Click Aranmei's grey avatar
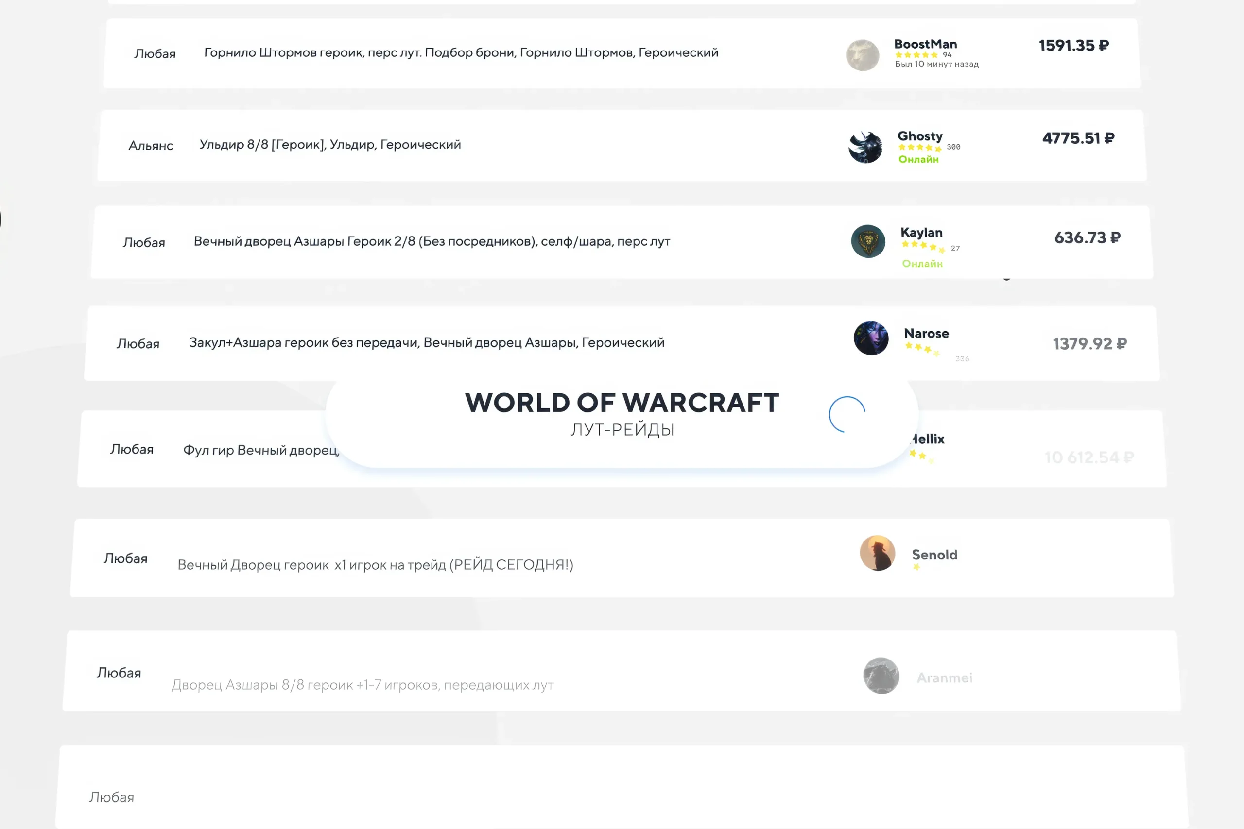 (881, 676)
